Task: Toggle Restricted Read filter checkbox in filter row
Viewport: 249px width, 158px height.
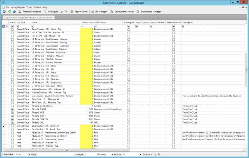Action: point(173,26)
